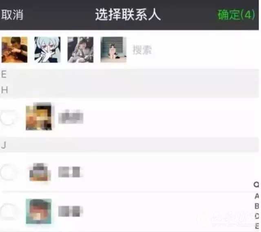Viewport: 261px width, 232px height.
Task: Confirm selection with 确定(4)
Action: (236, 15)
